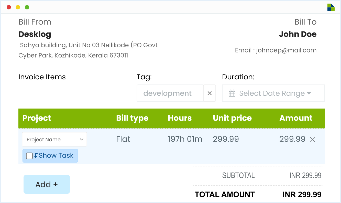Remove the invoice row using the X icon
Image resolution: width=341 pixels, height=203 pixels.
[313, 140]
